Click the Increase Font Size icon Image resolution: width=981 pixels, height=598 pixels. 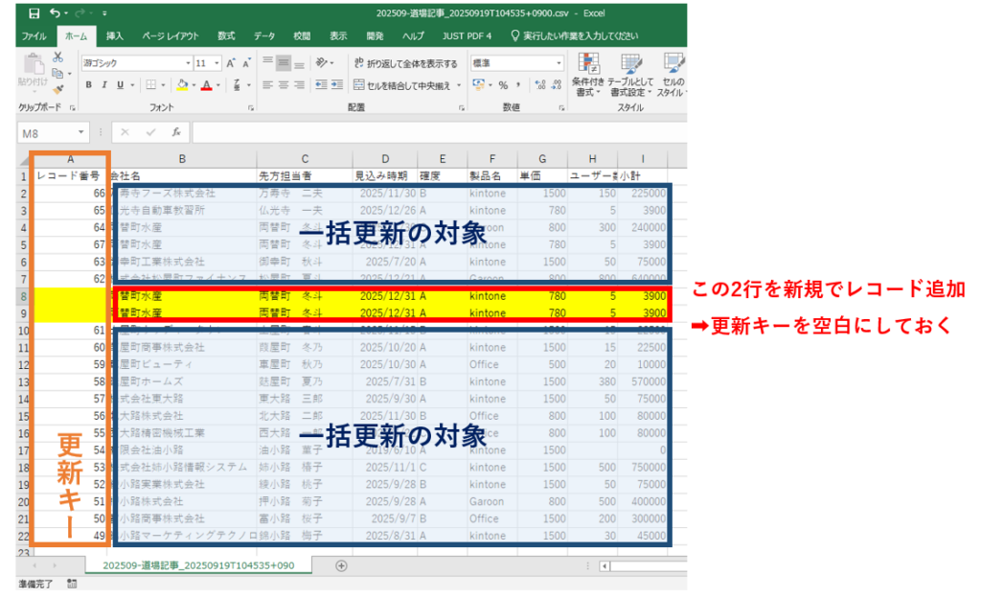(230, 63)
